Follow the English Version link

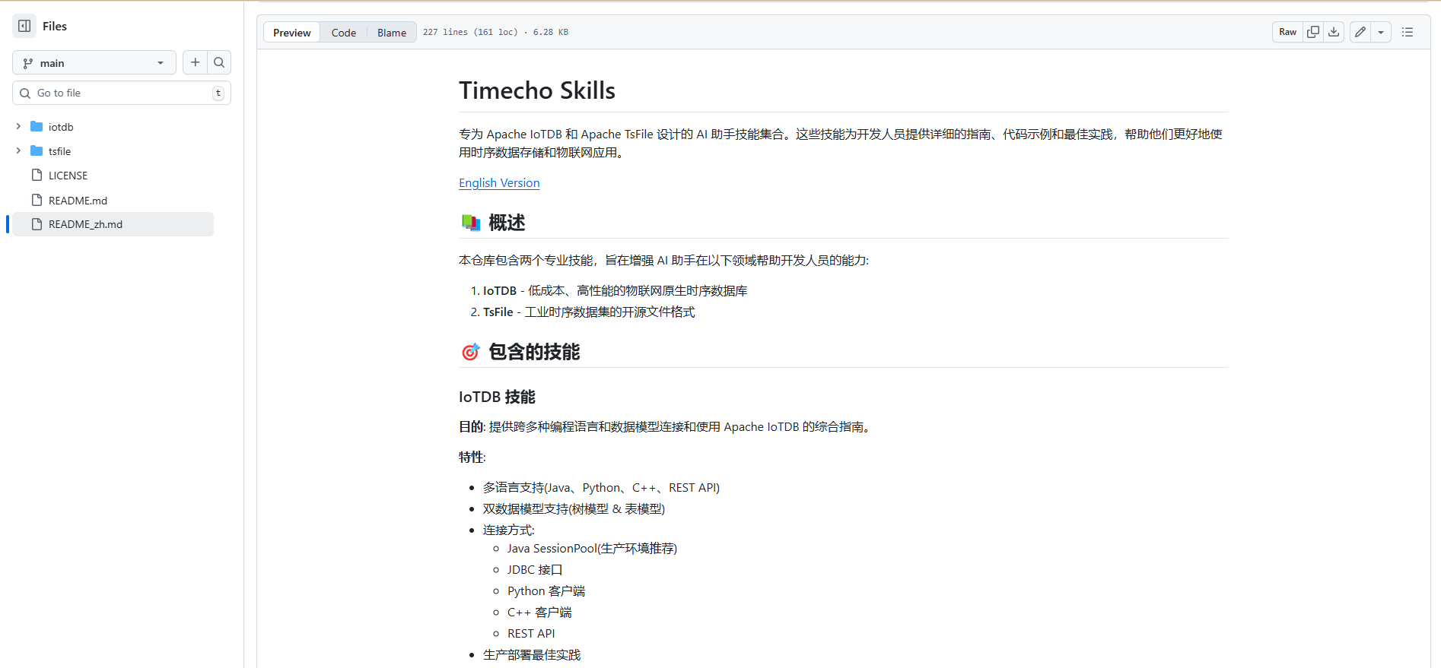click(499, 183)
